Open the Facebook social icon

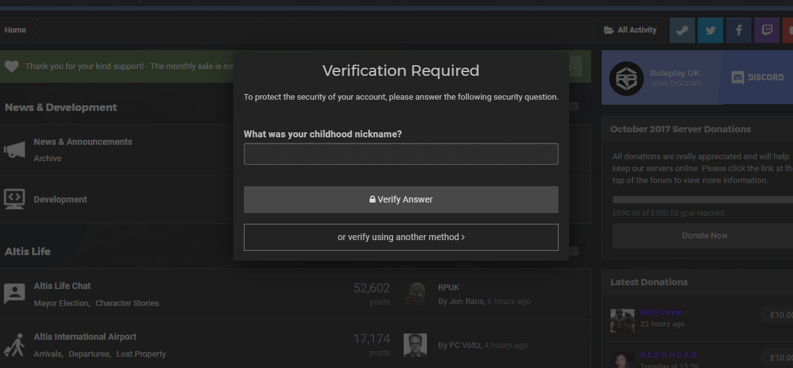pyautogui.click(x=738, y=30)
